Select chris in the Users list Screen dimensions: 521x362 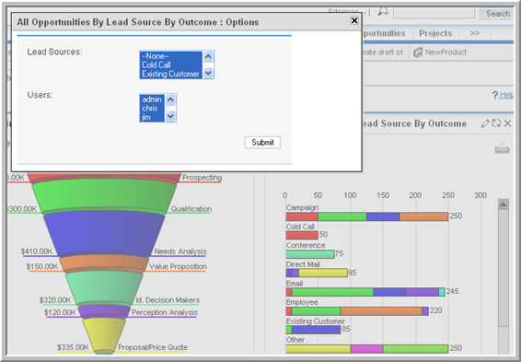[152, 109]
